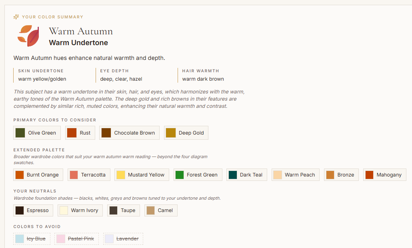Click the 'Broader wardrobe colors' description text

coord(110,160)
